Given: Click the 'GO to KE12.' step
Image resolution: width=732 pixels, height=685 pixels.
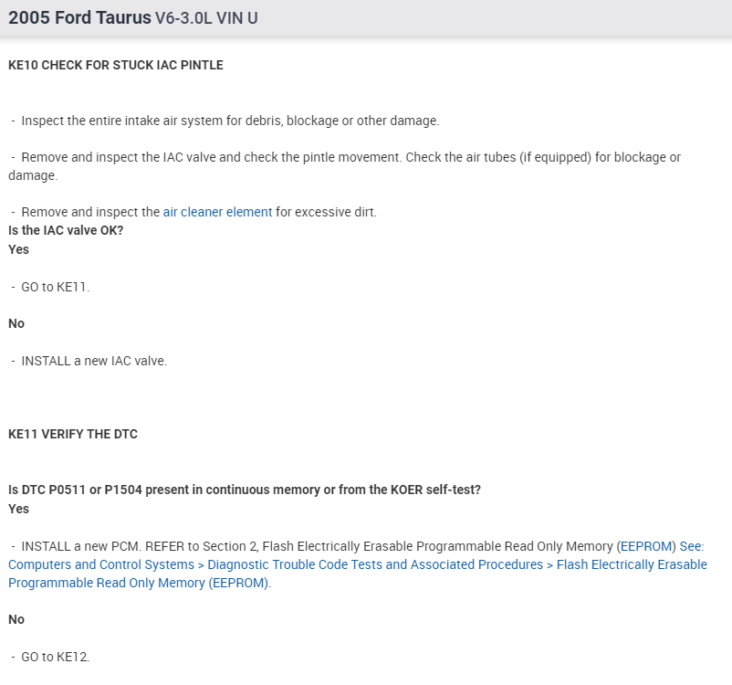Looking at the screenshot, I should tap(56, 657).
